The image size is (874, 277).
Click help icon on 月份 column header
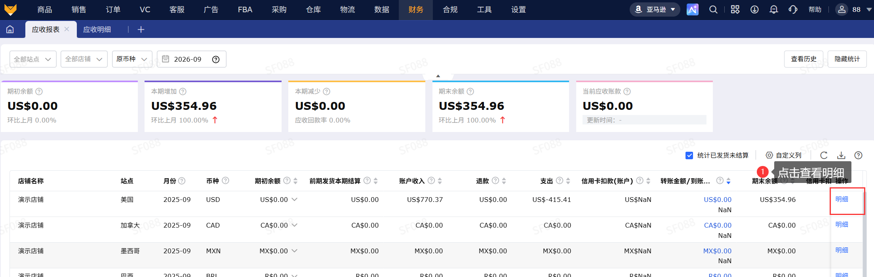(x=181, y=181)
